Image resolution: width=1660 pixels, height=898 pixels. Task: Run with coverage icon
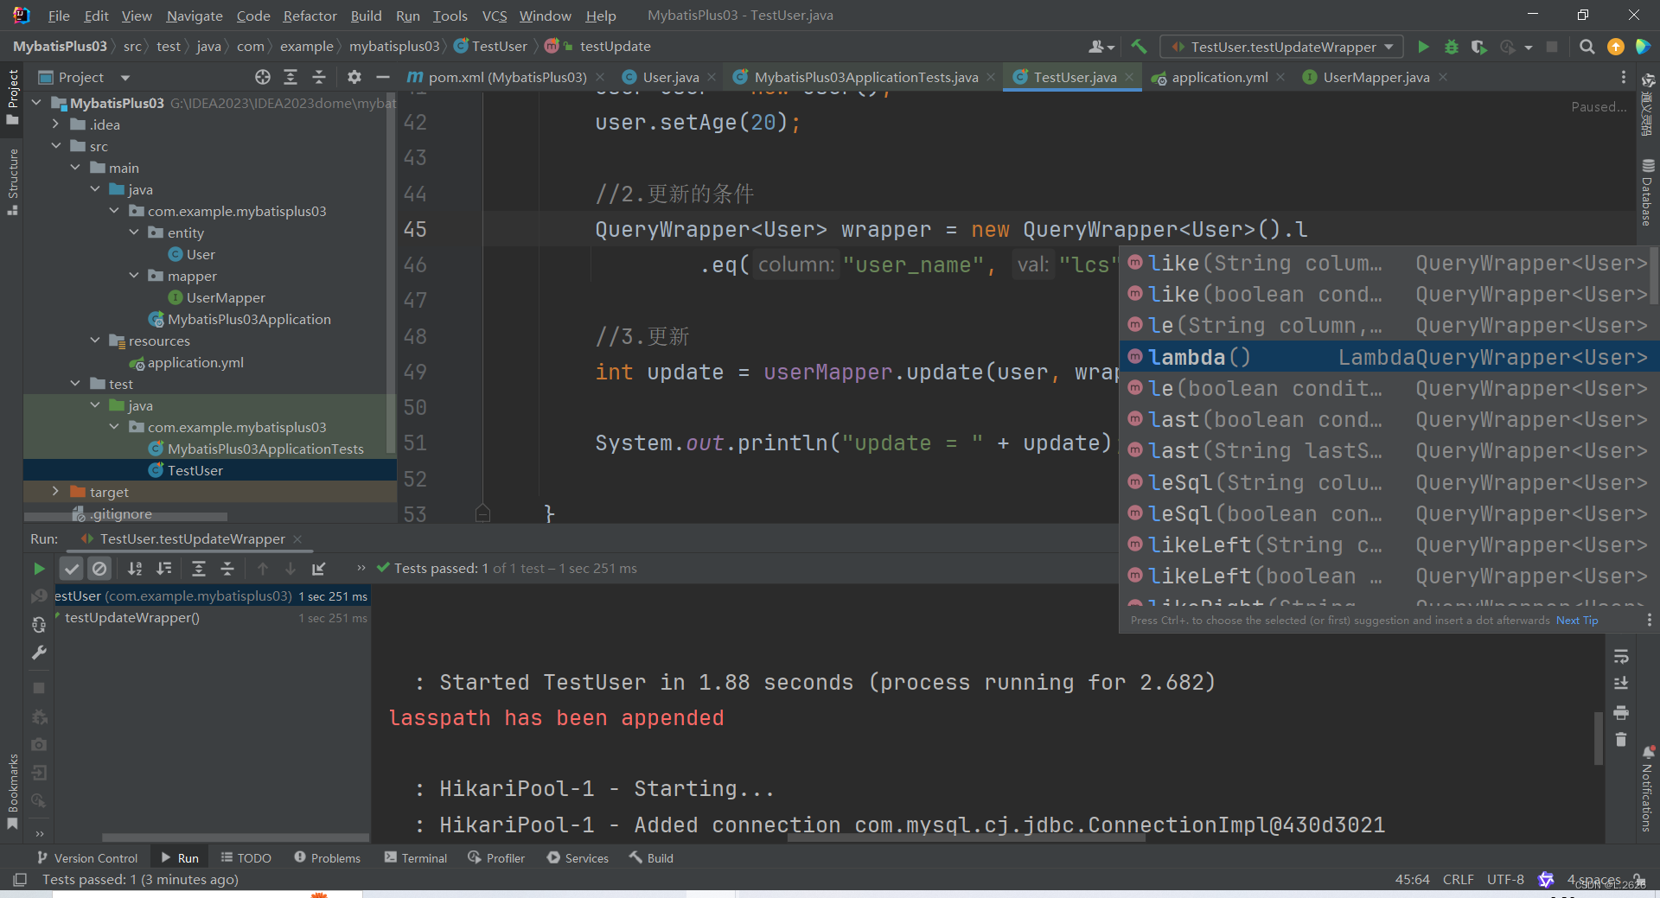(x=1479, y=47)
